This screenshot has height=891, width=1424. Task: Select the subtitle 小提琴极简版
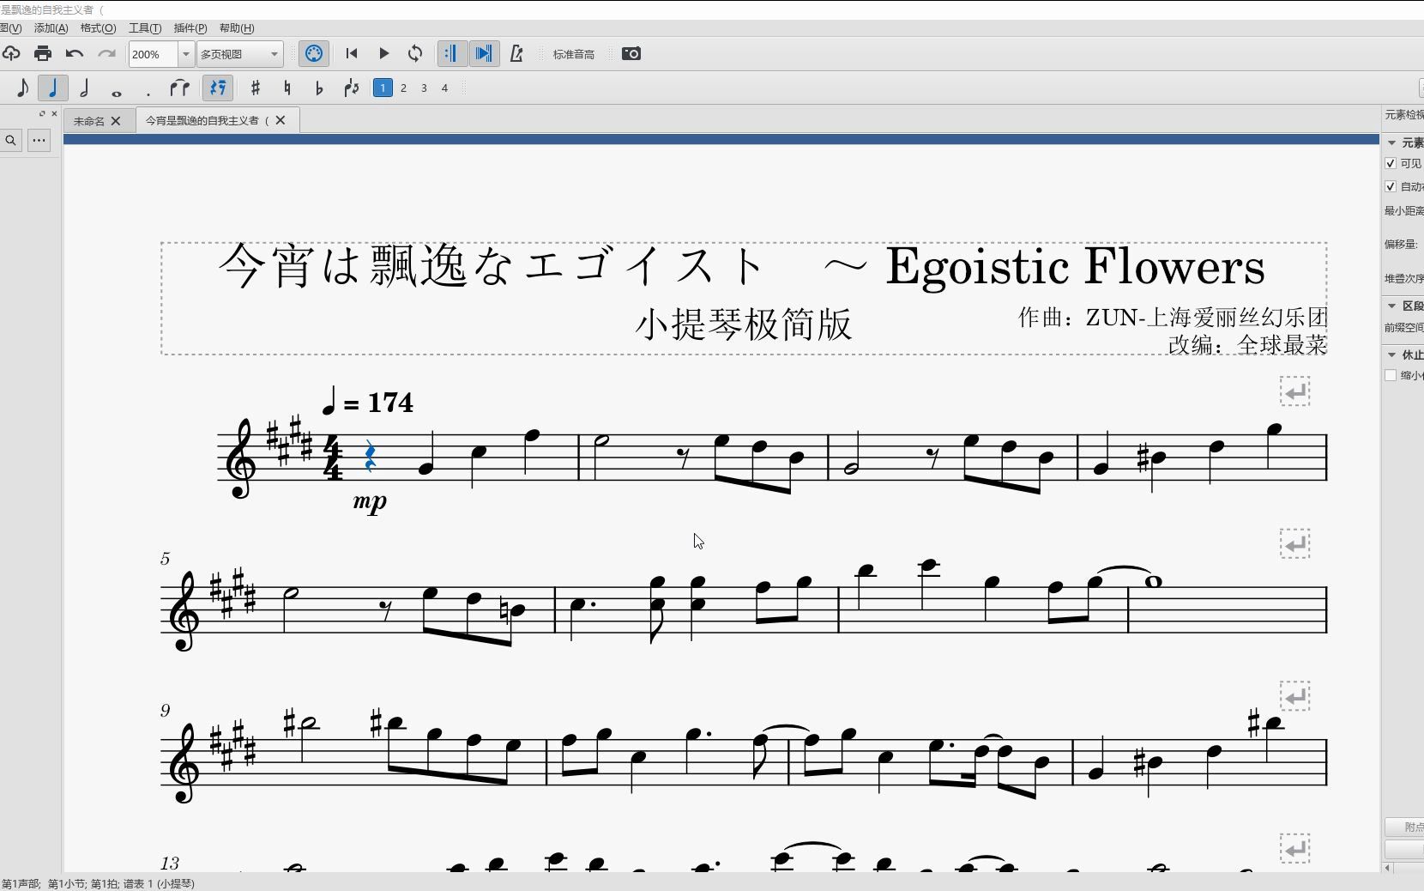coord(744,324)
